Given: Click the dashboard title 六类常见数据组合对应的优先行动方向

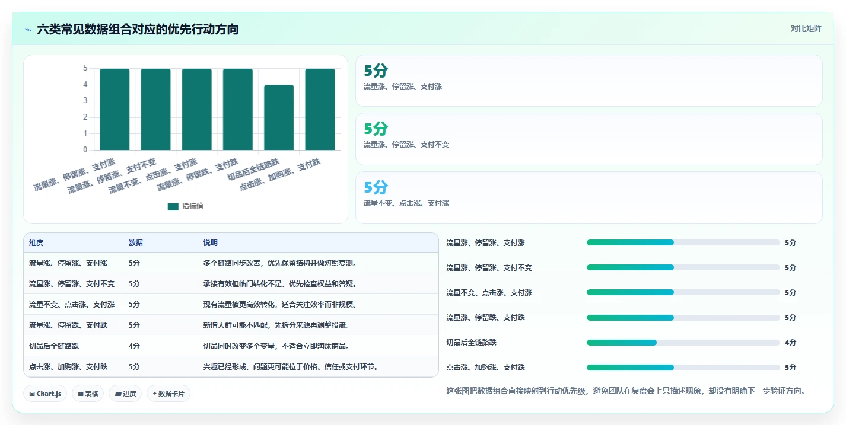Looking at the screenshot, I should click(x=138, y=29).
